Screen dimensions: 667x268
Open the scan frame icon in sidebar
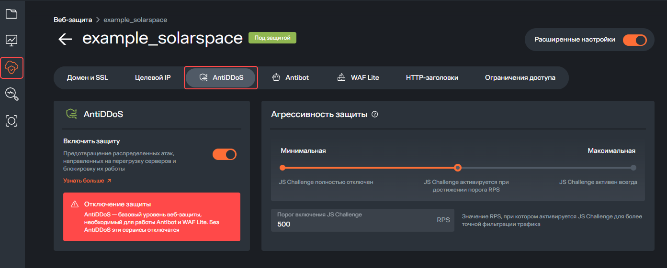pos(11,121)
